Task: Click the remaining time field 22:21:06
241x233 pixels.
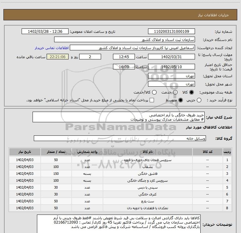Action: click(58, 57)
